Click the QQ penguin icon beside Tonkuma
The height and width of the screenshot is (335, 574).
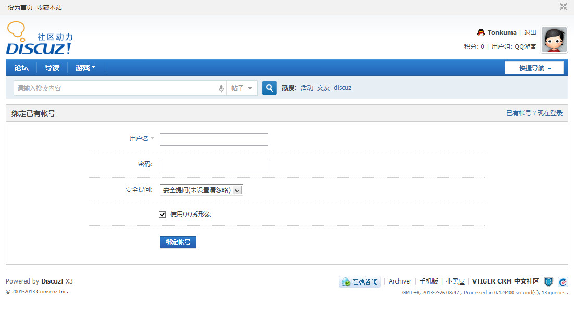click(x=481, y=33)
